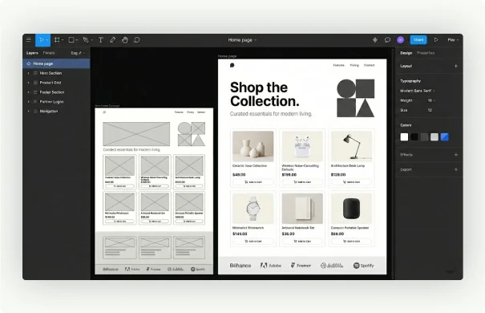The image size is (485, 313).
Task: Click the logo mark in the Home page frame header
Action: tap(232, 65)
